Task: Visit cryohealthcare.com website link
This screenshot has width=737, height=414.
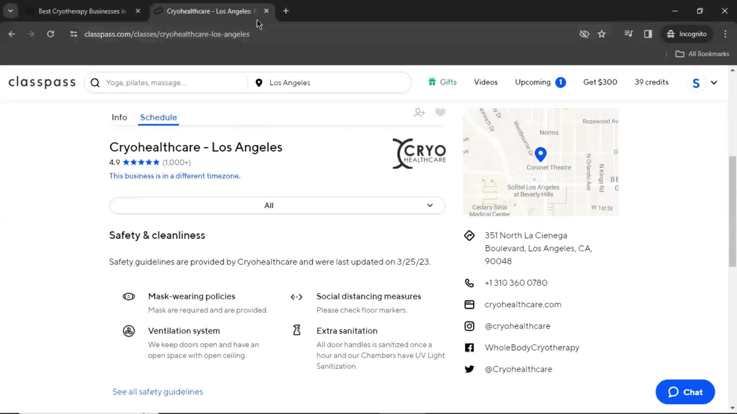Action: pyautogui.click(x=523, y=304)
